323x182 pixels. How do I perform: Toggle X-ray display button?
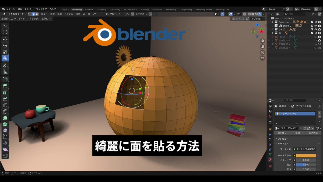pos(244,14)
